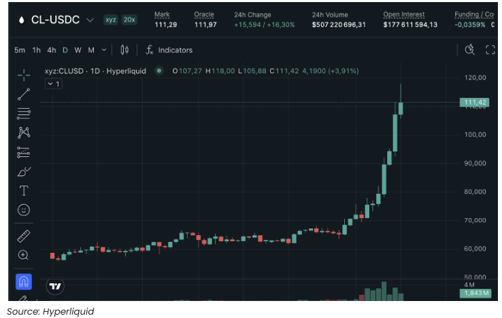This screenshot has width=502, height=318.
Task: Select the trend line drawing tool
Action: click(x=24, y=94)
